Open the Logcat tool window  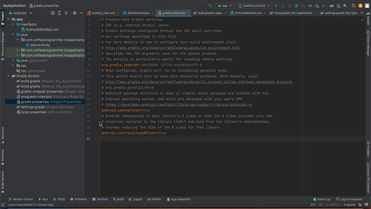click(135, 199)
